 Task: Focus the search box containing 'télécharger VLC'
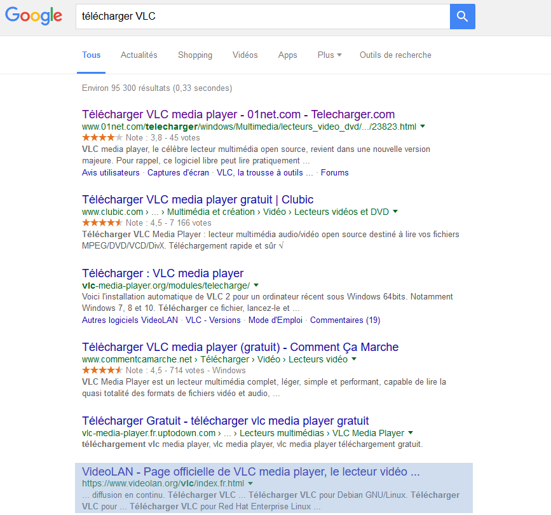click(263, 17)
